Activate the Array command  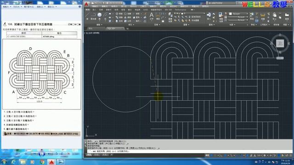pos(136,21)
